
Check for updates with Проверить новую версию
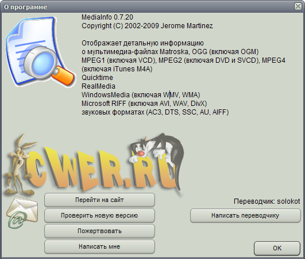(99, 215)
